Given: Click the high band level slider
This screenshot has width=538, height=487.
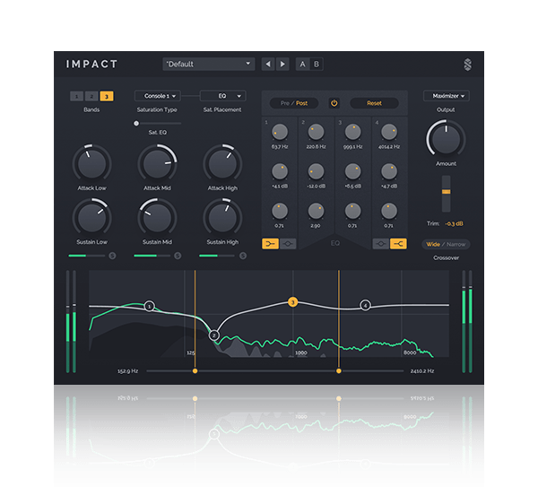Looking at the screenshot, I should tap(217, 256).
